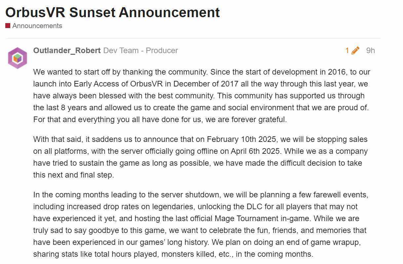Click the phrase this next and final step
Screen dimensions: 403x264
tap(73, 175)
